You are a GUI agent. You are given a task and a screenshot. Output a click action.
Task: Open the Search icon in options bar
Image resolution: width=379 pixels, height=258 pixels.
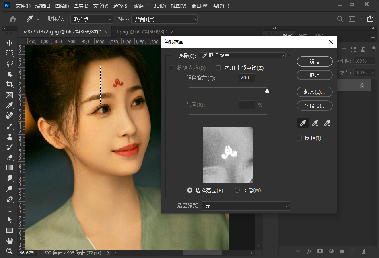coord(340,19)
